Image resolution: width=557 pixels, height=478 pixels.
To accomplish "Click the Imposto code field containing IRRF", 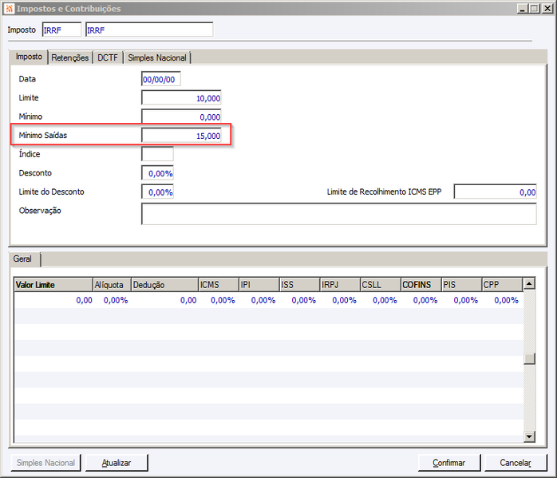I will point(61,30).
